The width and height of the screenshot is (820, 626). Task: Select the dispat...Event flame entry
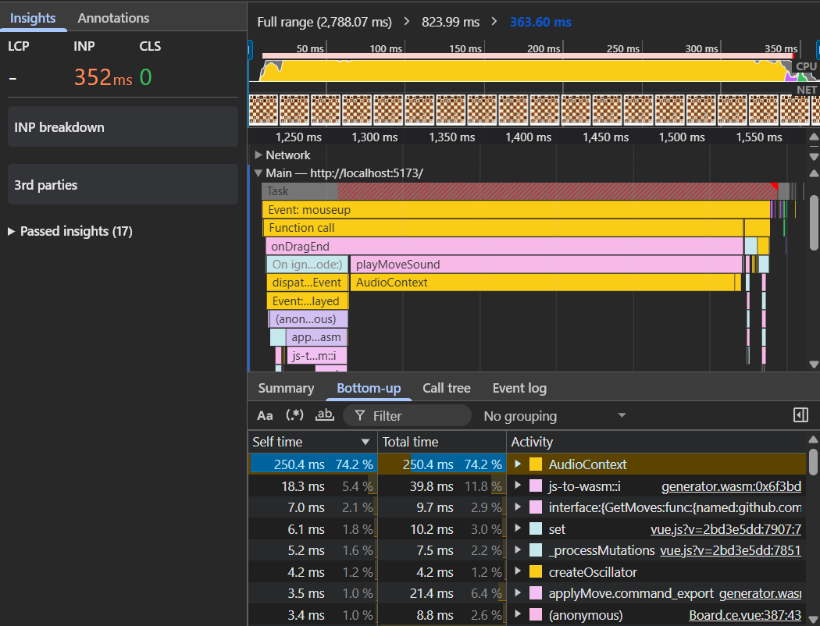click(x=307, y=283)
